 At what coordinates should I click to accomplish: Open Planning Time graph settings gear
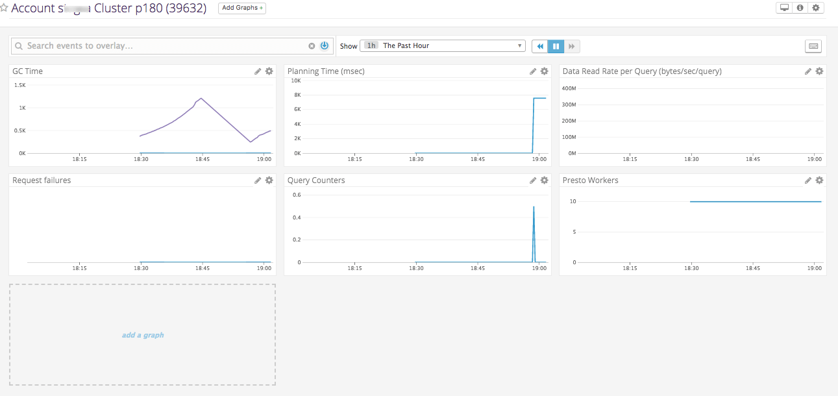[x=544, y=71]
